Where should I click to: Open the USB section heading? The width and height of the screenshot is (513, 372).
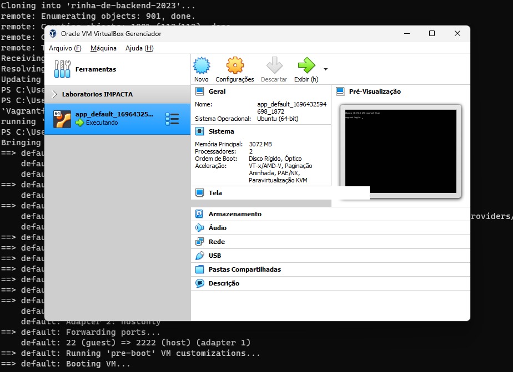(215, 256)
